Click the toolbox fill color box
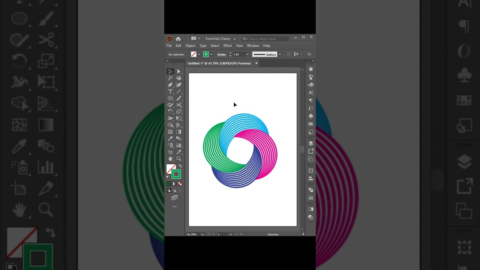 tap(170, 168)
